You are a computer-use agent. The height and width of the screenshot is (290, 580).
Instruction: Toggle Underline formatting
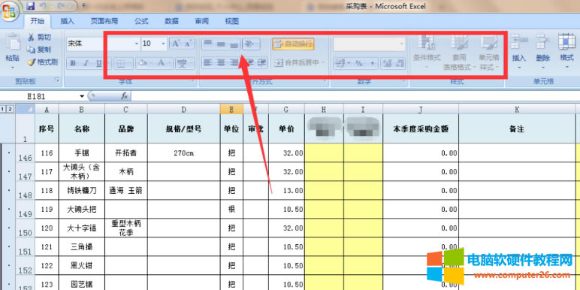click(x=98, y=63)
